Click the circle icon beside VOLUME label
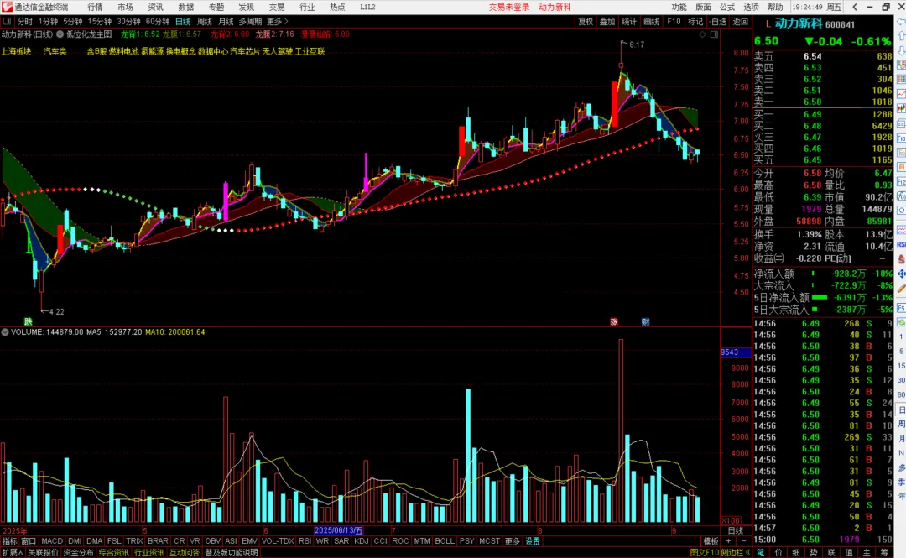 click(5, 332)
